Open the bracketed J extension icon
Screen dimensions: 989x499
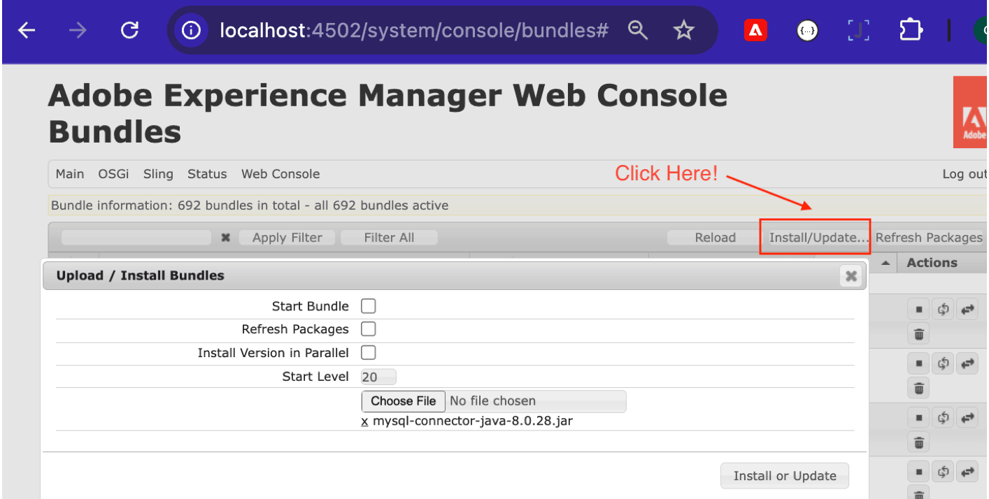point(858,30)
